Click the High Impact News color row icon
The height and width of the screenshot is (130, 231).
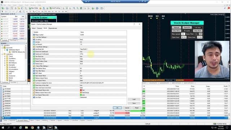pyautogui.click(x=34, y=90)
